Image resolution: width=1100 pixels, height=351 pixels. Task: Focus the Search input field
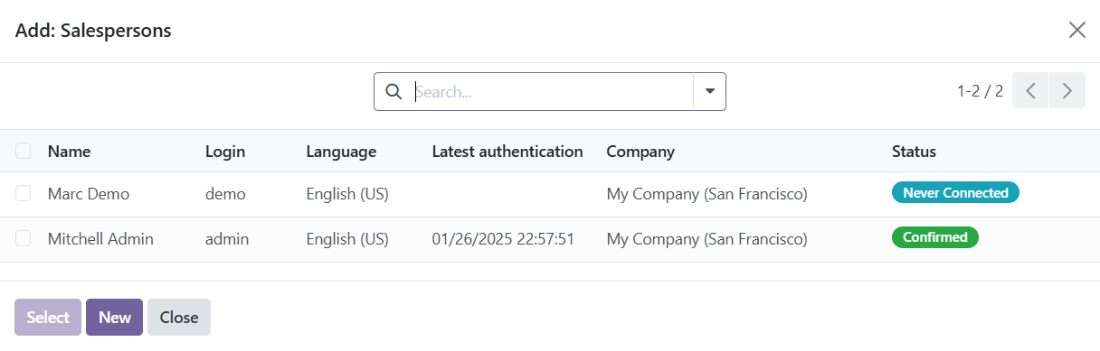(550, 91)
